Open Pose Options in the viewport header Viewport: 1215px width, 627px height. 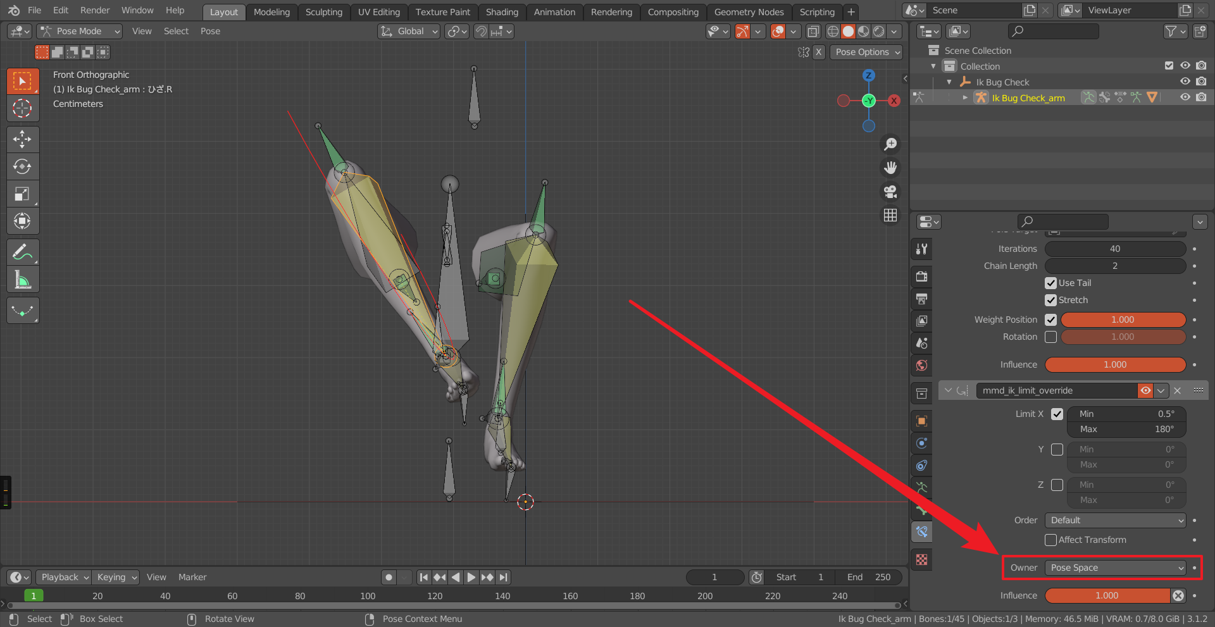coord(866,52)
